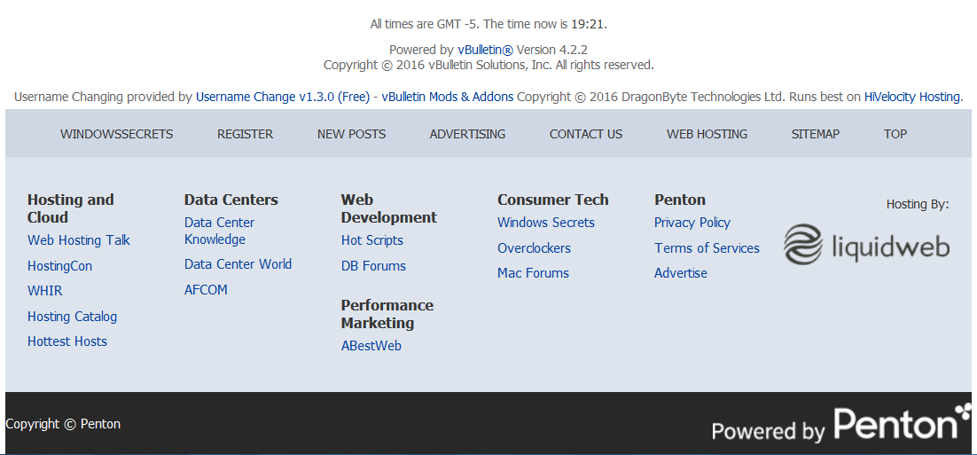977x455 pixels.
Task: Select CONTACT US in footer navigation
Action: tap(585, 134)
